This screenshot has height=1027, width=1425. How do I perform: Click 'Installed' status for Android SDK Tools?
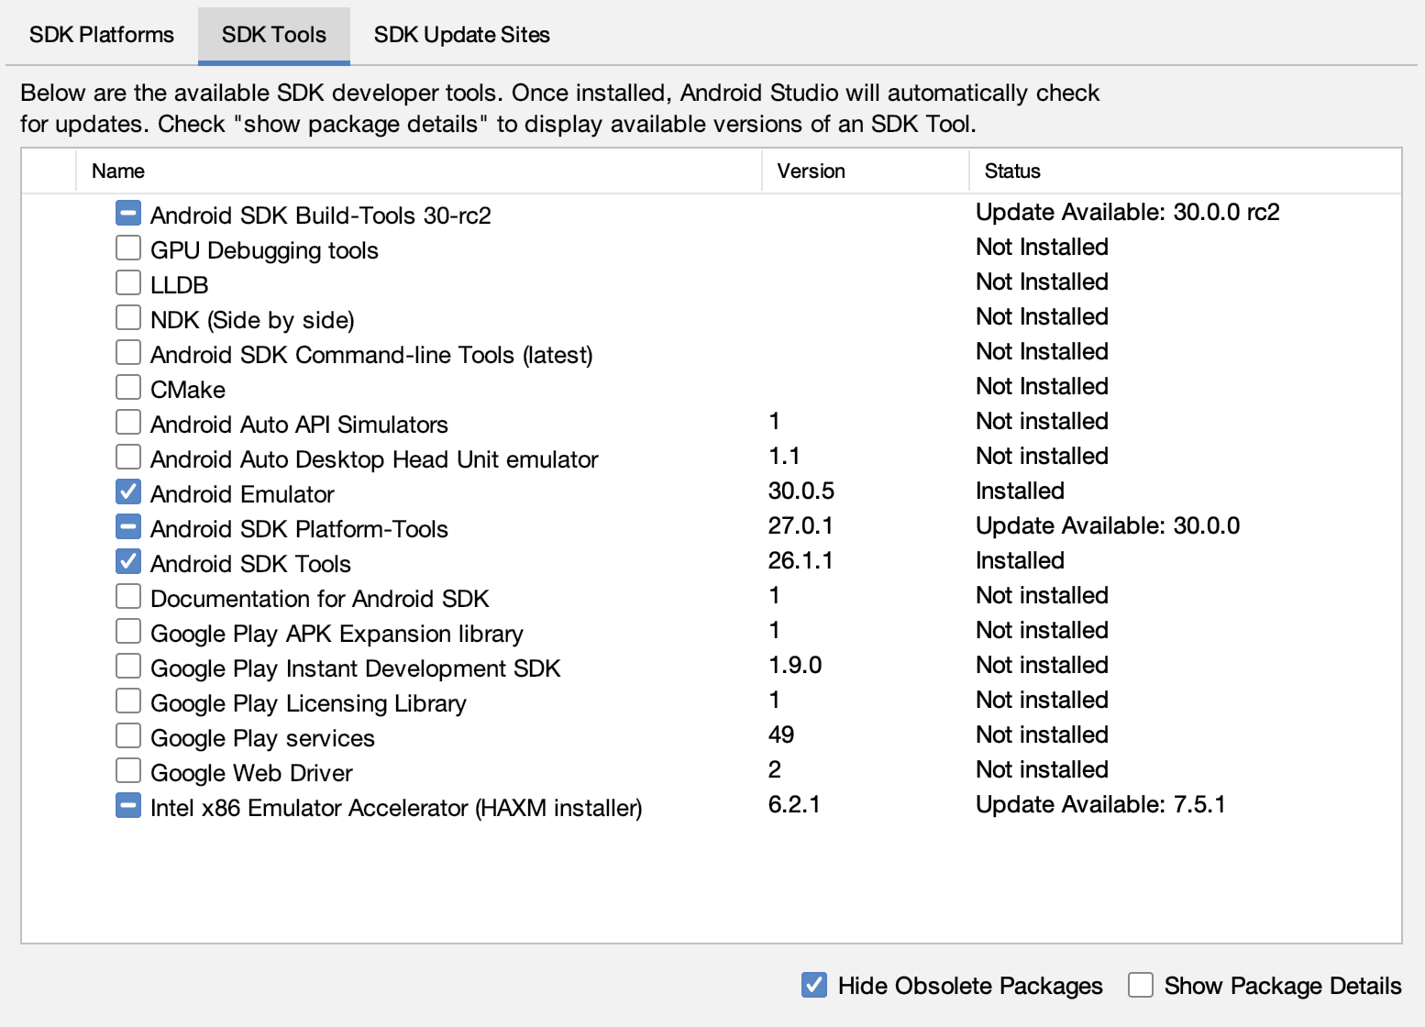(1020, 560)
